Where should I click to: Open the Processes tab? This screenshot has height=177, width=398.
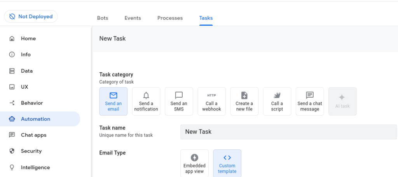(x=170, y=18)
